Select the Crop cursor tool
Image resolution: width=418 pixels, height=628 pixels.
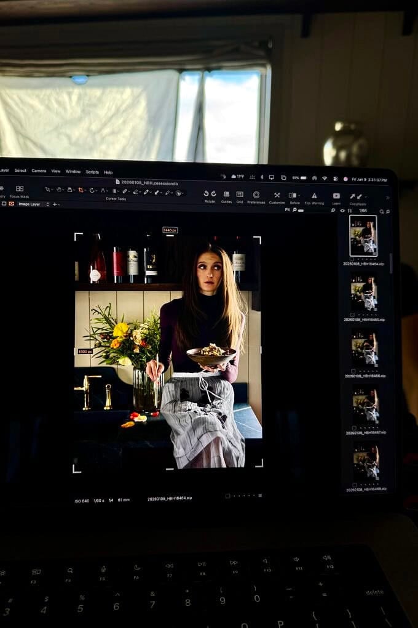point(81,190)
